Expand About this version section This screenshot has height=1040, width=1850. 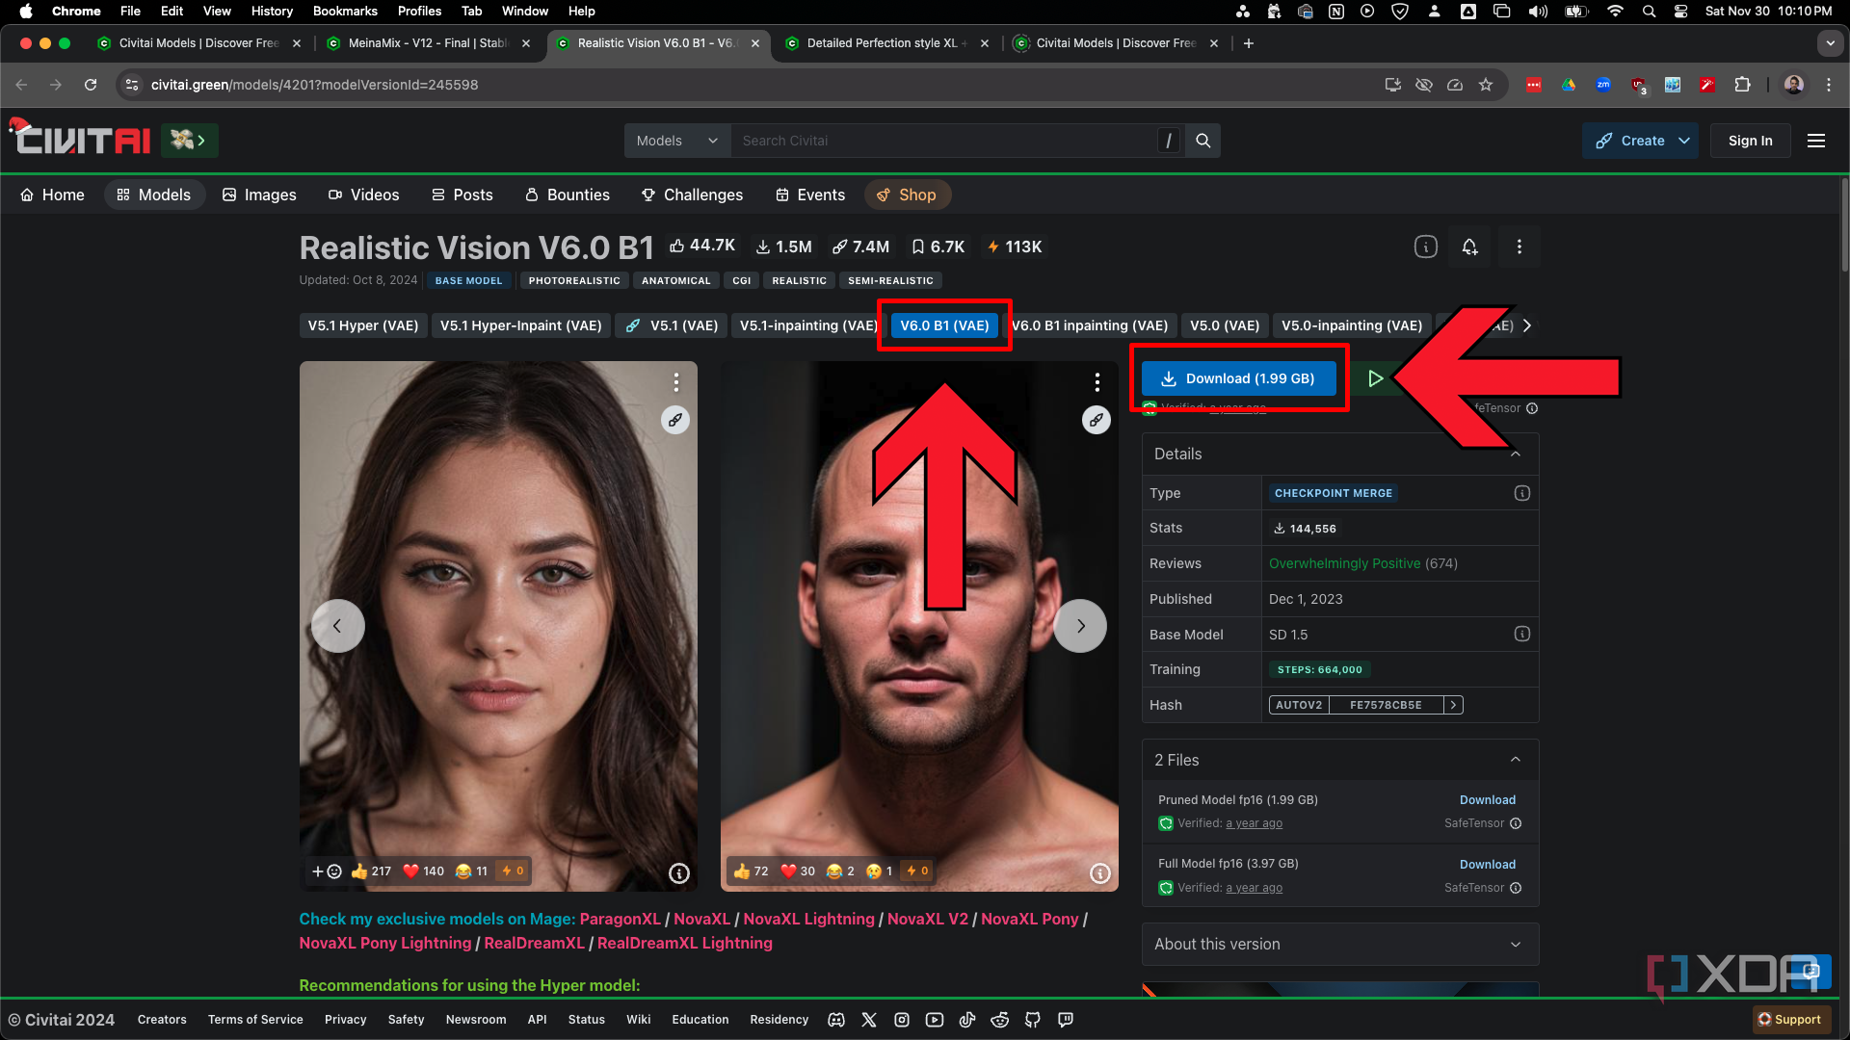tap(1340, 945)
